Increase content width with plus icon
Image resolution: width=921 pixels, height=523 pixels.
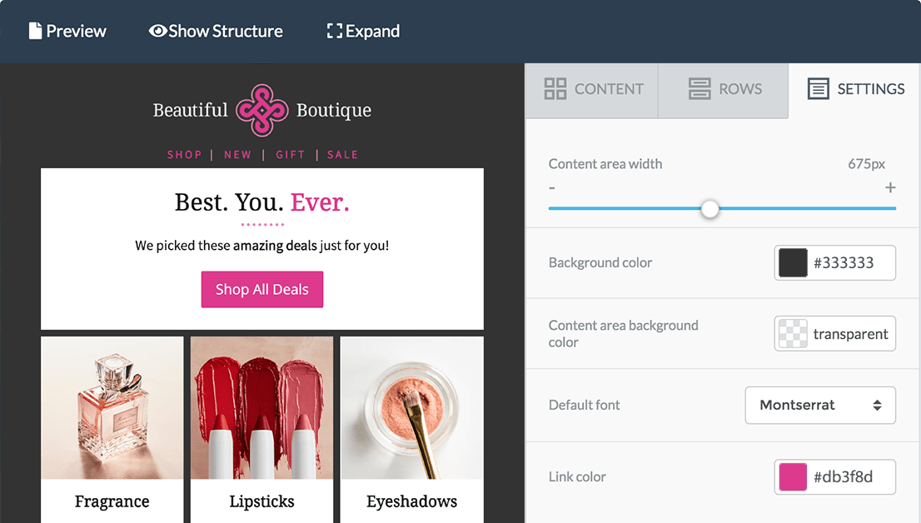890,188
